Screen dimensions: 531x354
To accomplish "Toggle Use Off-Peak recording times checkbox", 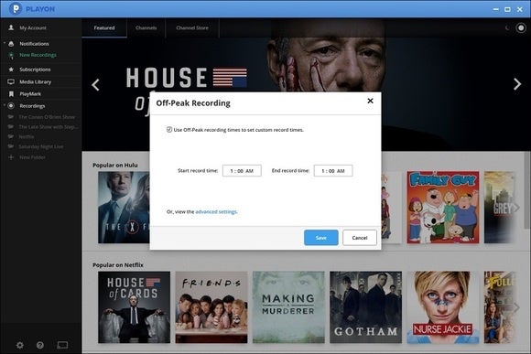I will tap(169, 129).
